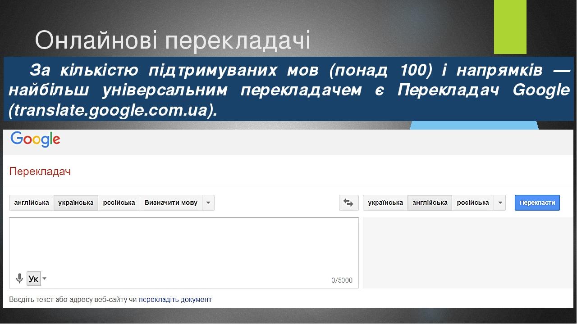Click the Google logo
The image size is (577, 324).
tap(35, 139)
